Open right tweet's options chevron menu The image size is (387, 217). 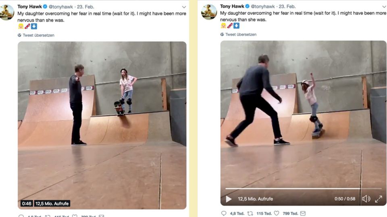pyautogui.click(x=384, y=6)
